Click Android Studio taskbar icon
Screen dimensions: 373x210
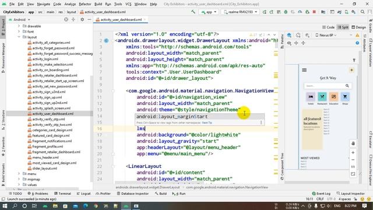(x=126, y=206)
